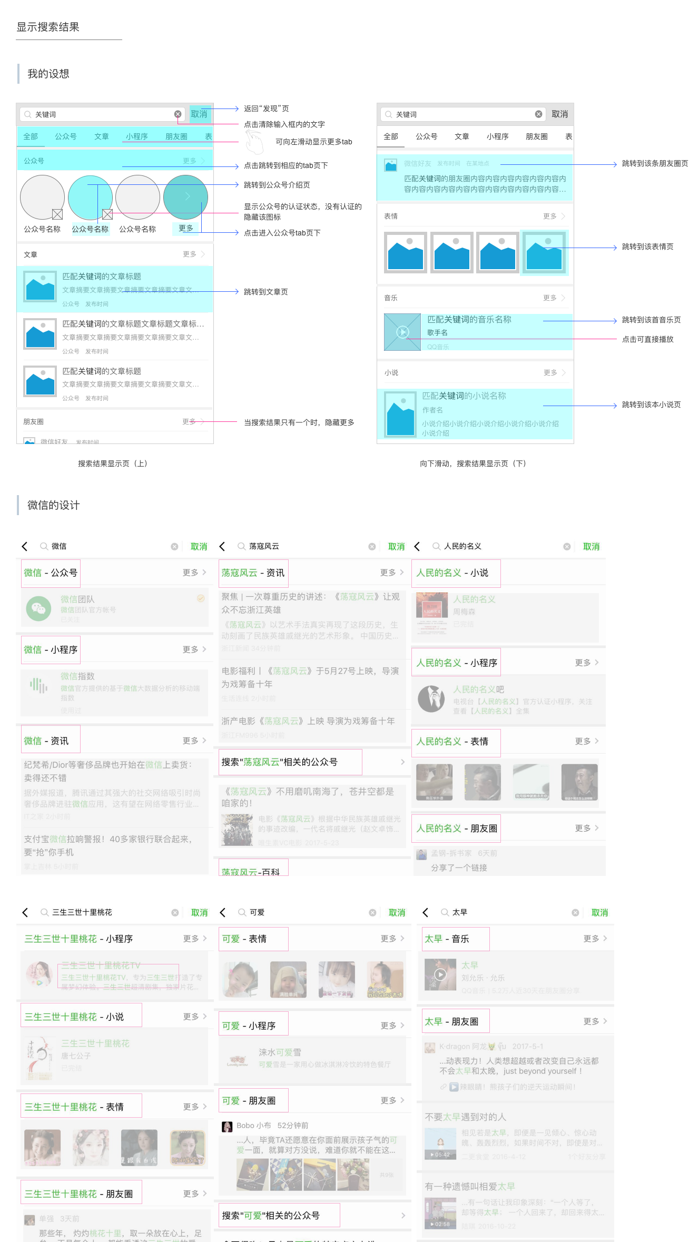Screen dimensions: 689x1242
Task: Go back from the 太早 search screen
Action: point(426,912)
